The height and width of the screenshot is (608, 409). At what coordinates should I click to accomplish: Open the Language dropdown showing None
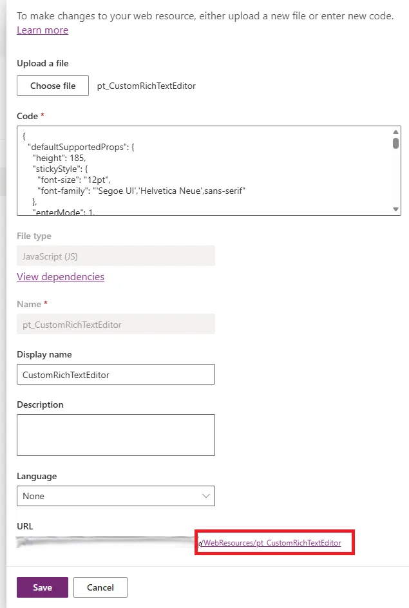(116, 496)
